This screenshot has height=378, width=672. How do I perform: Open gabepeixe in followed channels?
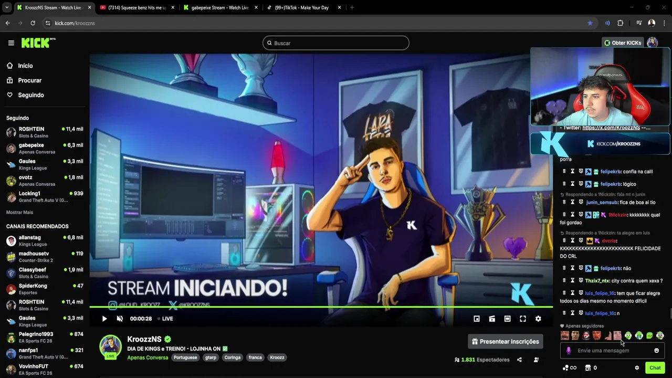tap(44, 148)
